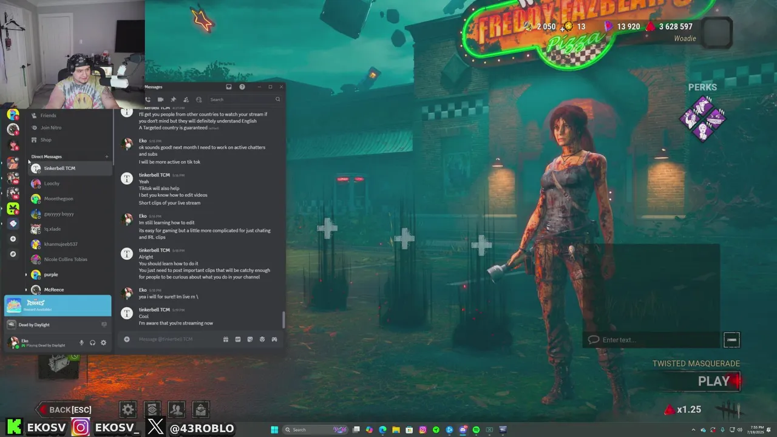Click BACK [ESC] button in game

64,410
